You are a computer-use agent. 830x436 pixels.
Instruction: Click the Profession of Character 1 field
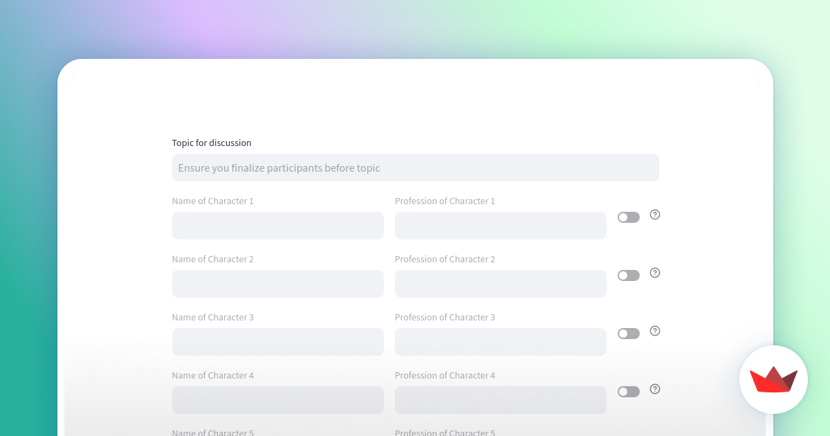pyautogui.click(x=501, y=226)
